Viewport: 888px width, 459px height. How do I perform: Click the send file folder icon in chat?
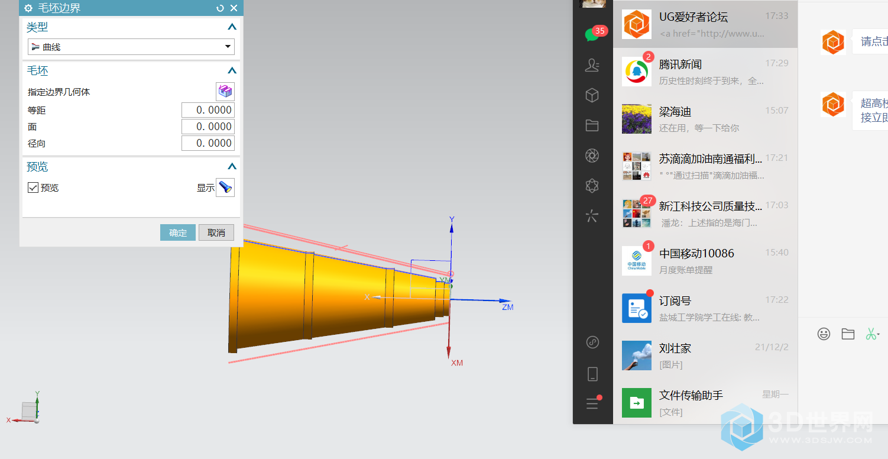click(x=848, y=334)
